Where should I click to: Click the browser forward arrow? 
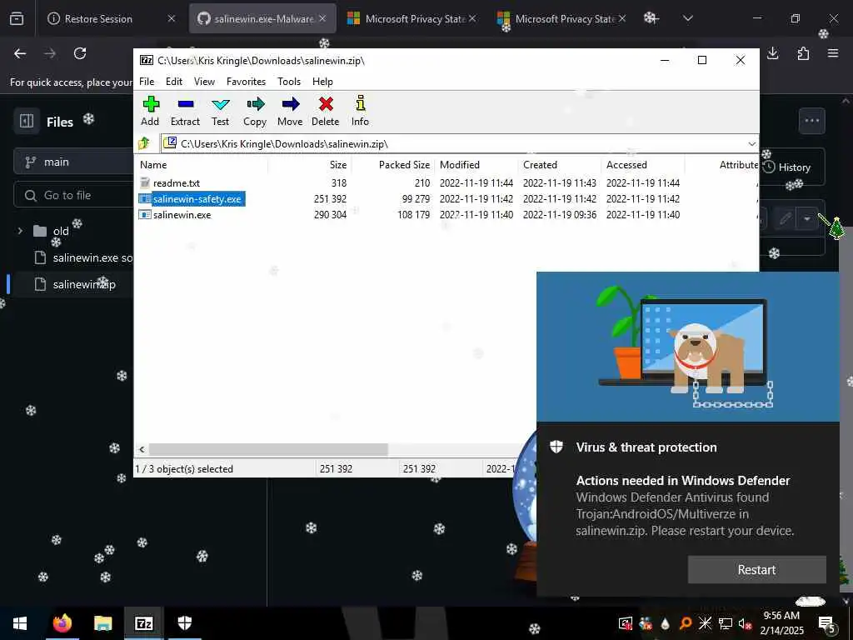click(x=50, y=53)
